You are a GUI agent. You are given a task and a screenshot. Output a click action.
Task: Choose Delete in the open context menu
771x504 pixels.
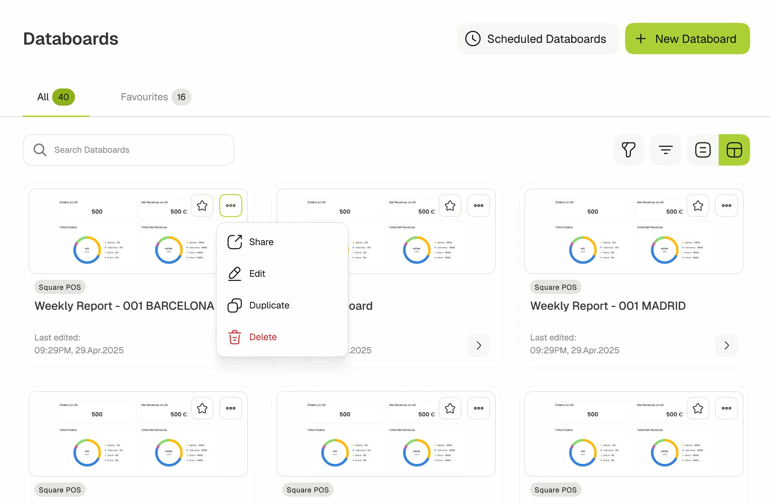(263, 337)
